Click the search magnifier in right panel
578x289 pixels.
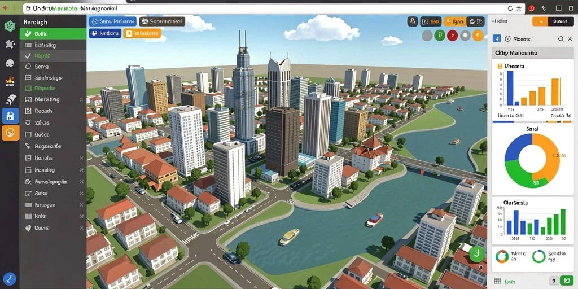tap(561, 39)
